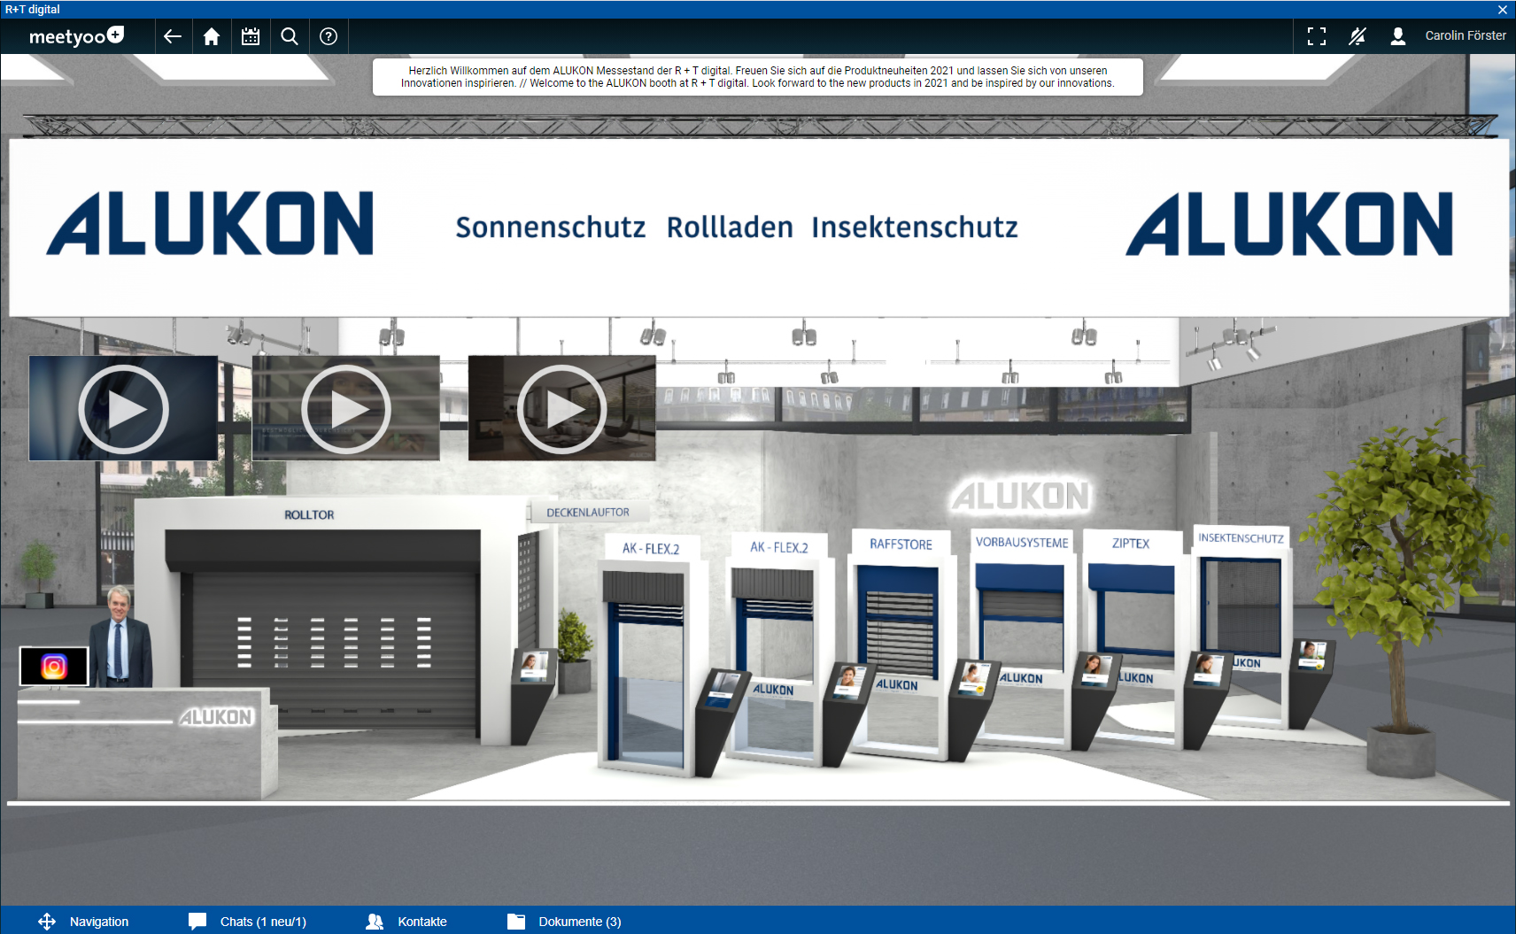
Task: Open the search magnifier icon
Action: [x=290, y=36]
